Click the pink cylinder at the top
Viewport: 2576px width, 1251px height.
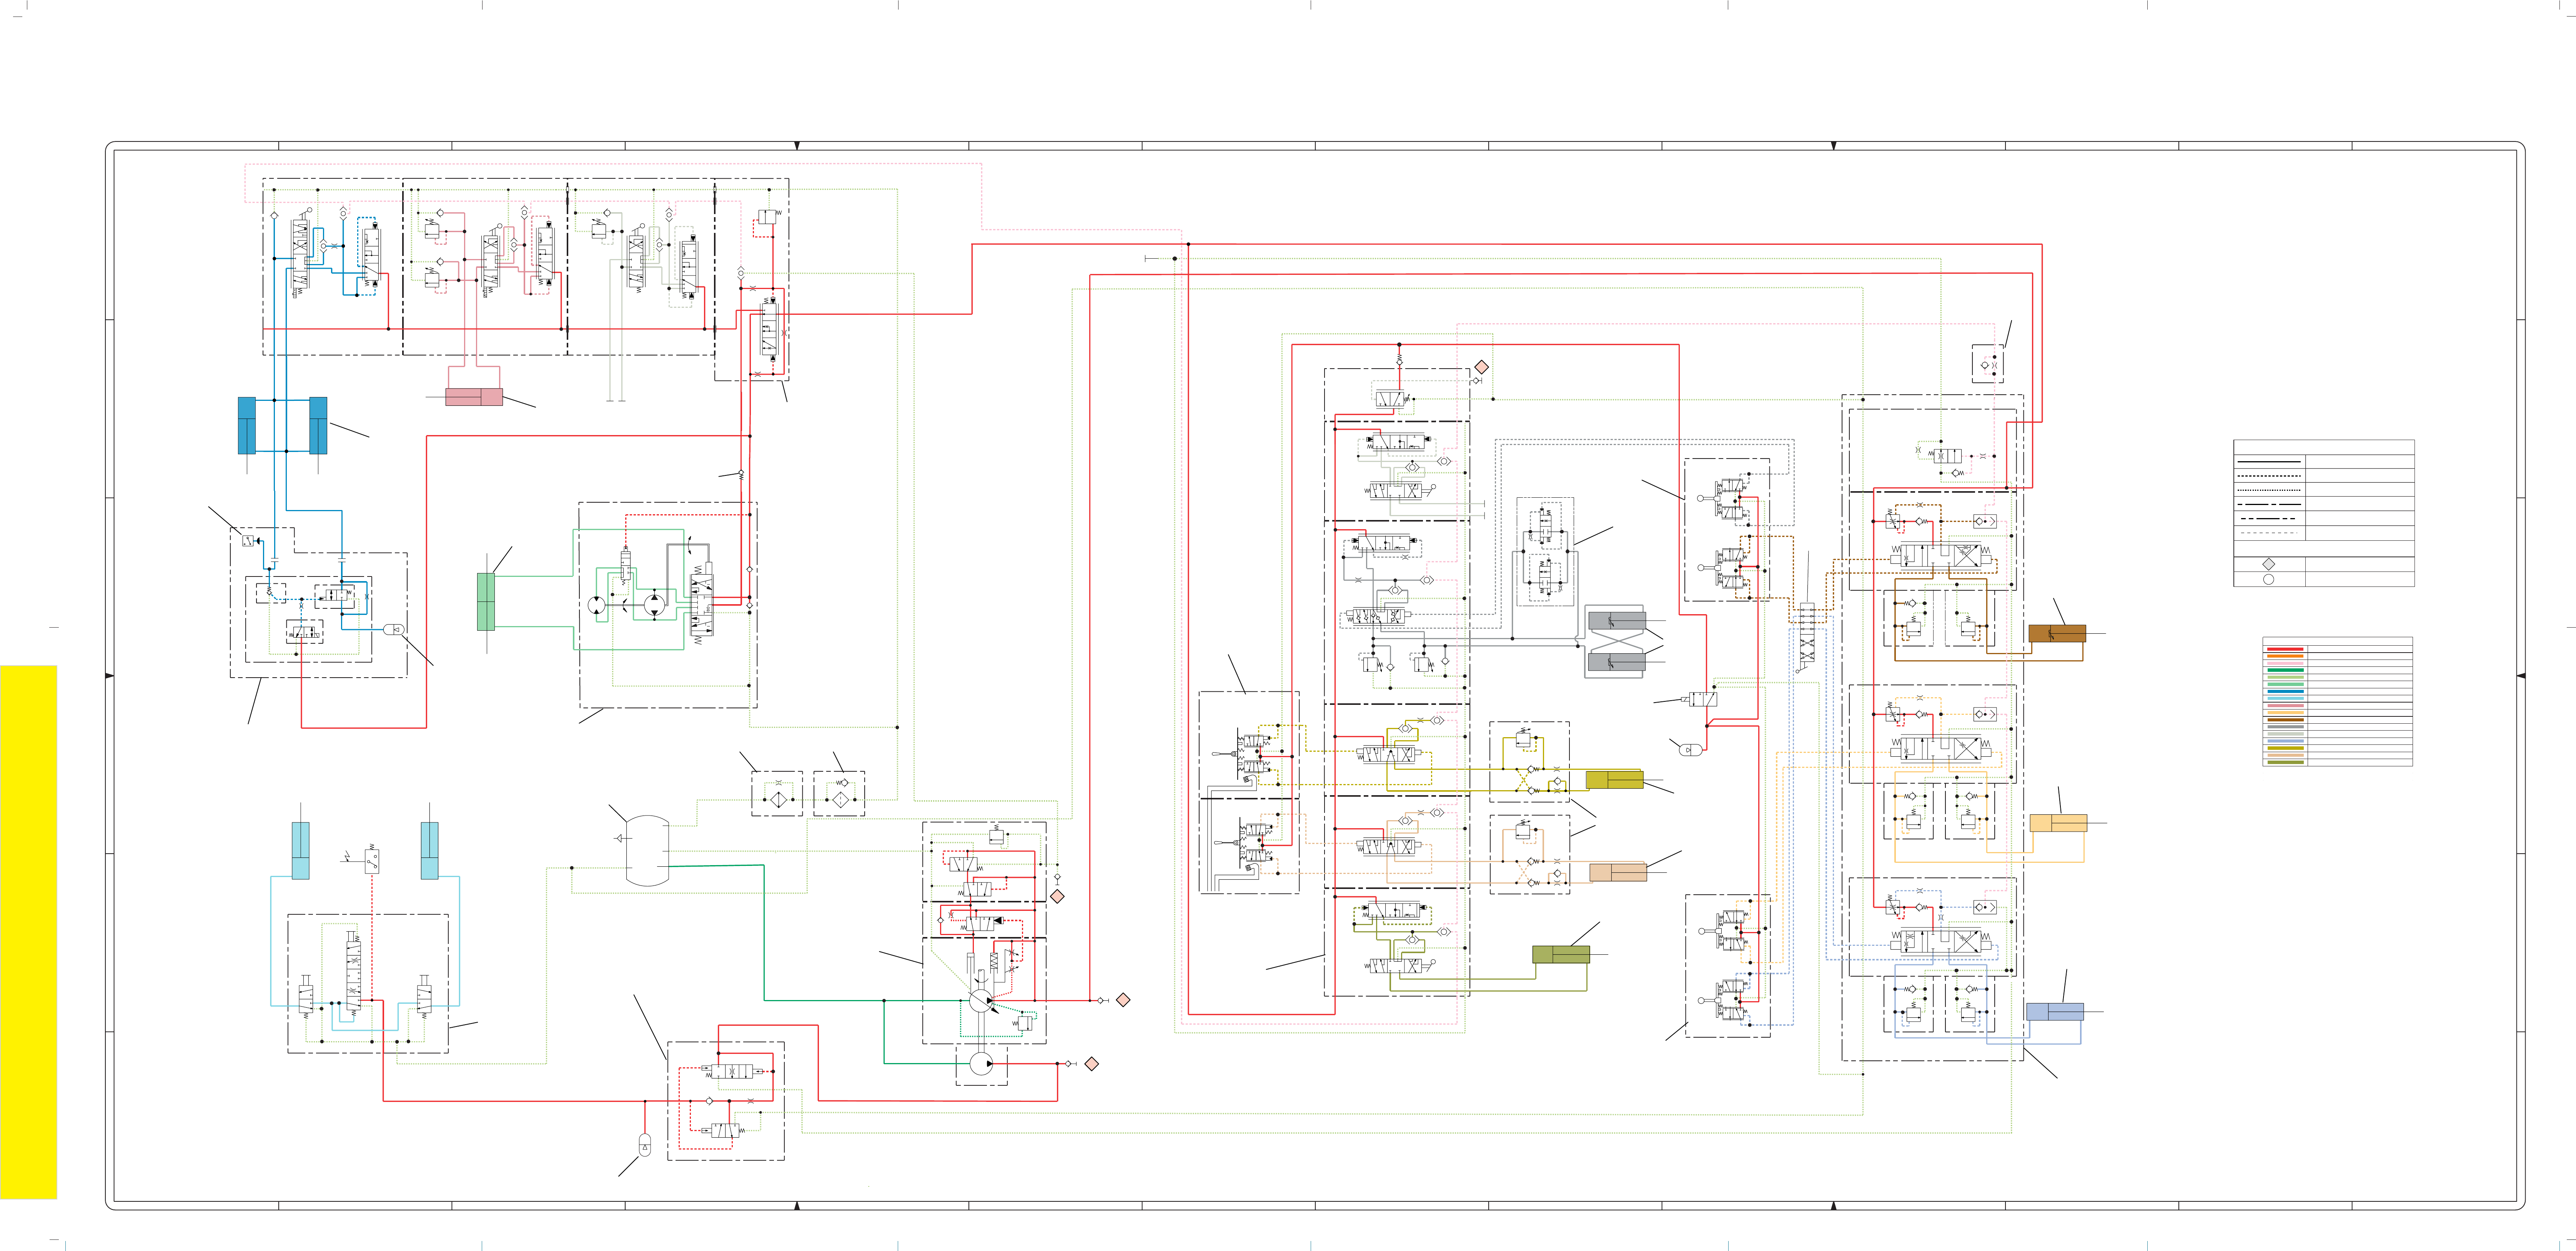(474, 397)
